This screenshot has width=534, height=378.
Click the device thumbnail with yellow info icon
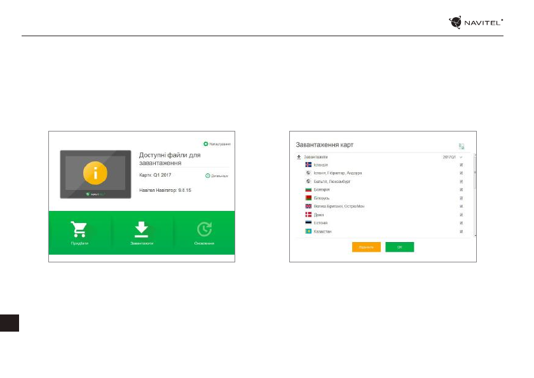(x=95, y=174)
